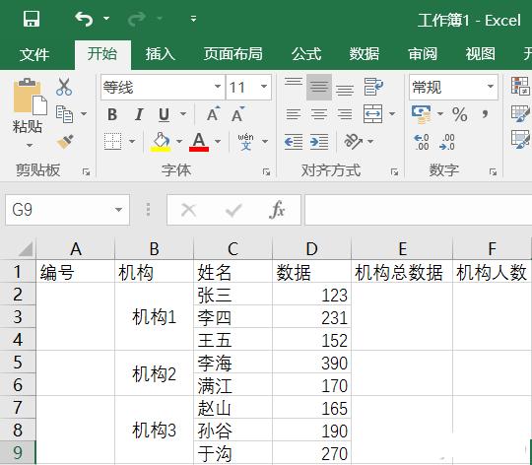Increase decimal places
Viewport: 532px width, 465px height.
422,142
